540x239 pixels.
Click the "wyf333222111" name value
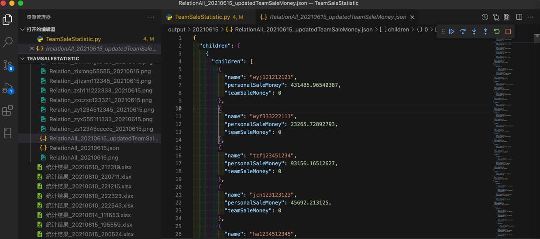[x=272, y=116]
